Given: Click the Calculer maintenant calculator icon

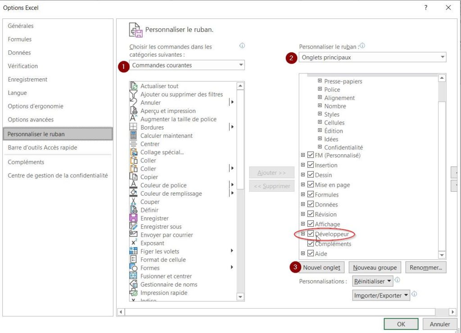Looking at the screenshot, I should click(133, 135).
